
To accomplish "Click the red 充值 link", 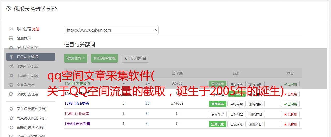I will click(36, 29).
